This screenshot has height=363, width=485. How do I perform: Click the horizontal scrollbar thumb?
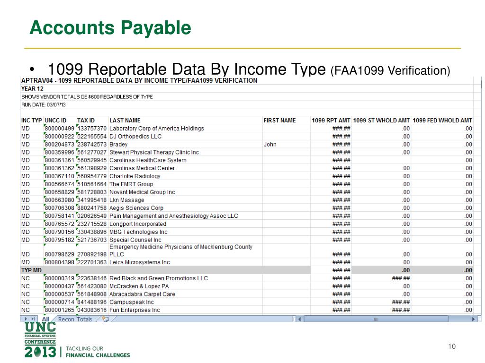pos(376,319)
